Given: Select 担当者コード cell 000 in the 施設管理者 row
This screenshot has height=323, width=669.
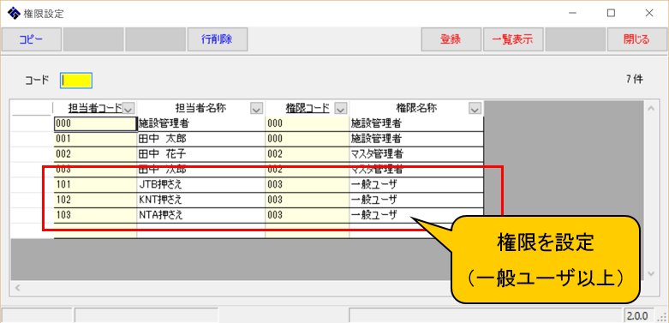Looking at the screenshot, I should pos(95,123).
